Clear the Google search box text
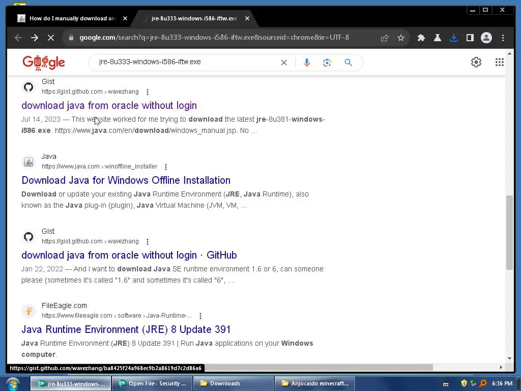The height and width of the screenshot is (391, 521). pyautogui.click(x=284, y=63)
